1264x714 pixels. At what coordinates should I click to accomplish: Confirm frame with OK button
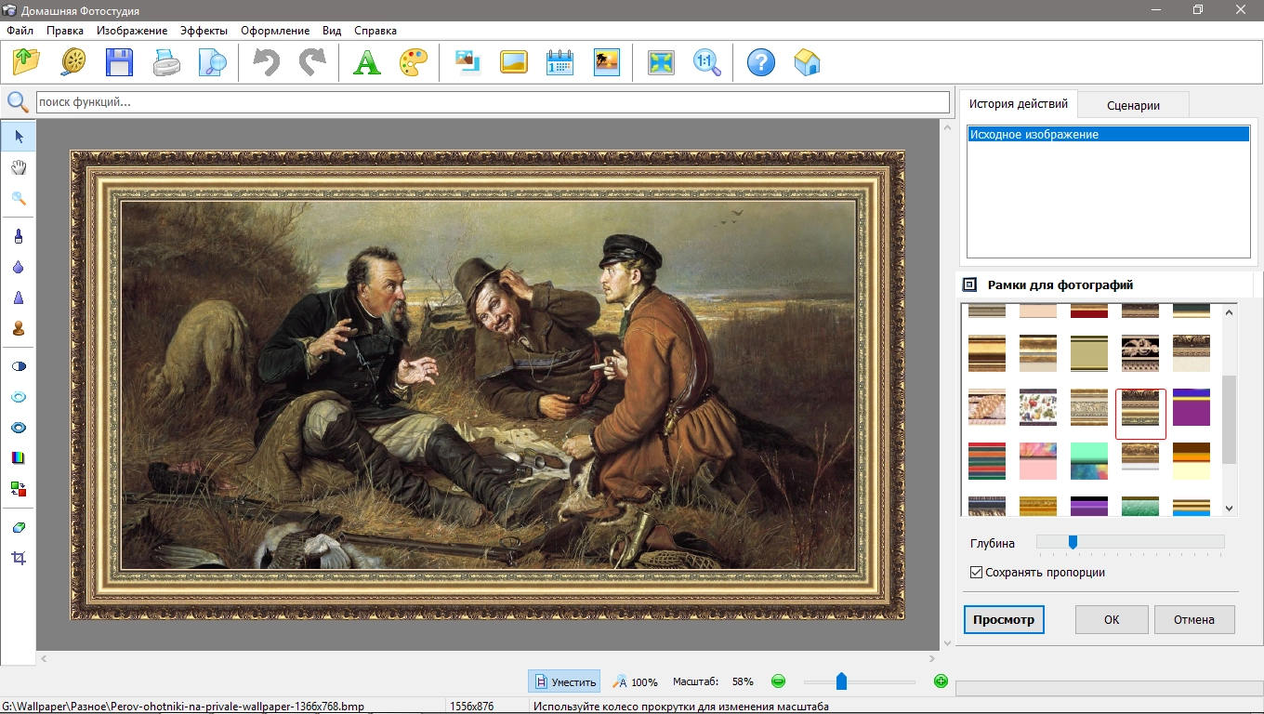pyautogui.click(x=1112, y=619)
